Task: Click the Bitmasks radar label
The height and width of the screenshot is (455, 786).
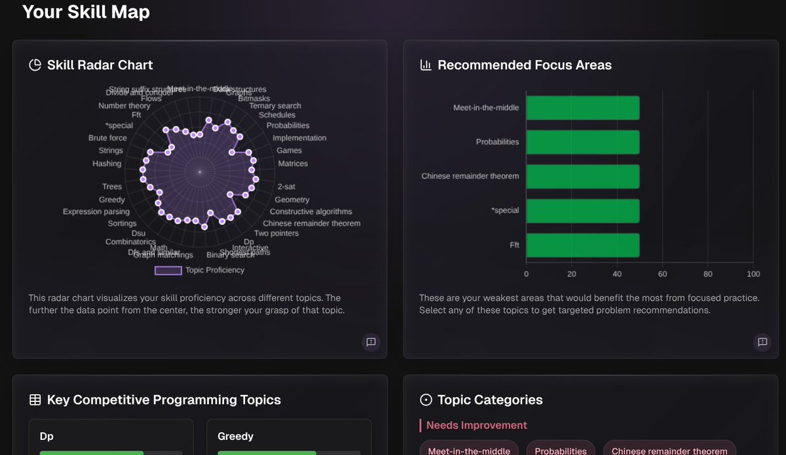Action: click(255, 99)
